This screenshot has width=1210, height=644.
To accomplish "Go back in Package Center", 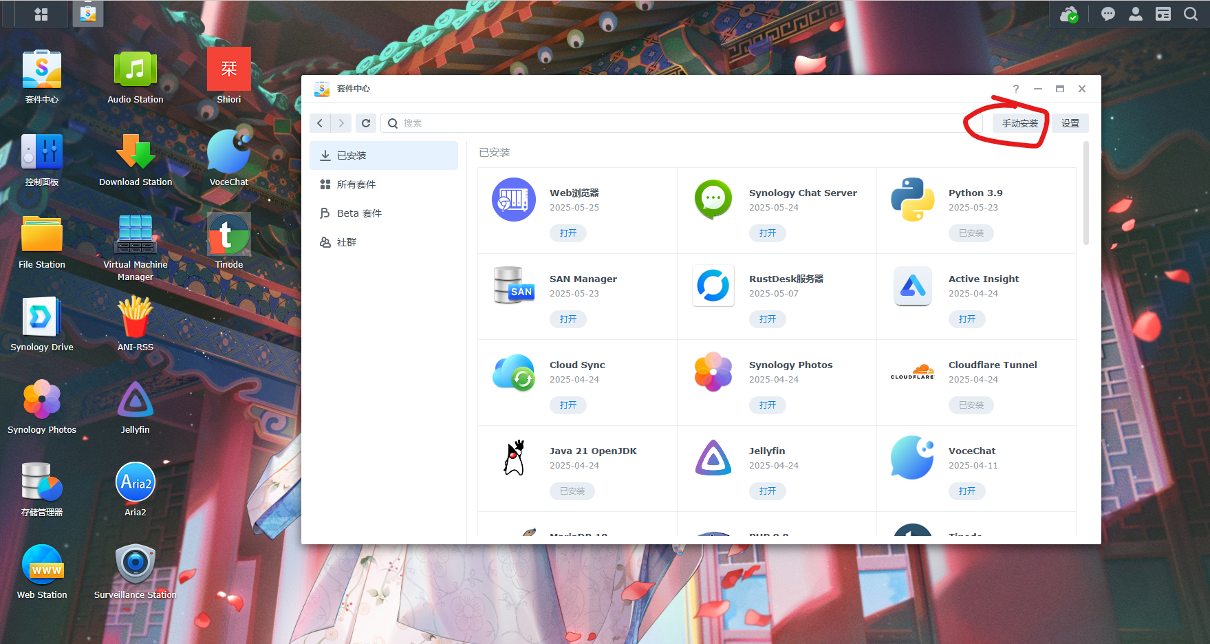I will coord(320,123).
